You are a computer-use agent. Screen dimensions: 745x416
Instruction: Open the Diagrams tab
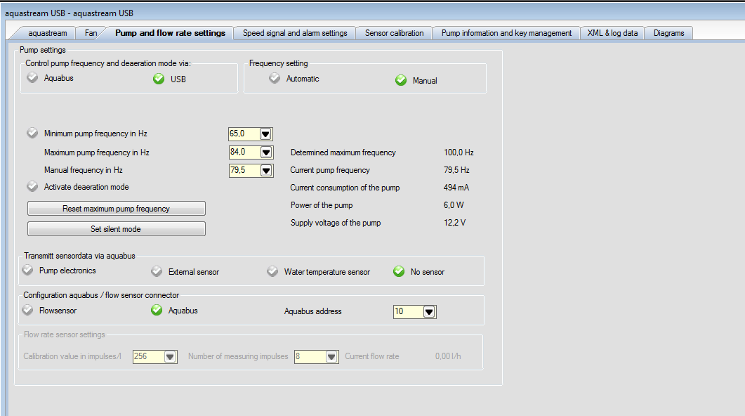point(668,33)
